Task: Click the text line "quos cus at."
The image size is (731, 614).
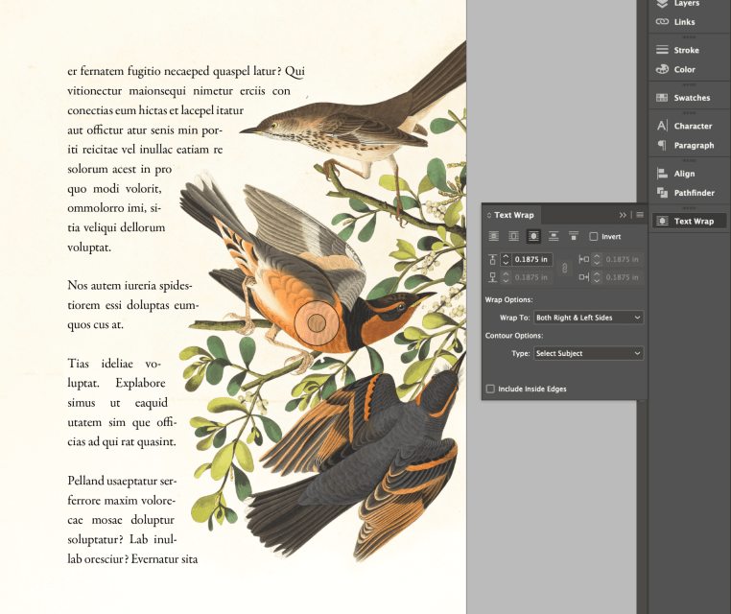Action: 95,324
